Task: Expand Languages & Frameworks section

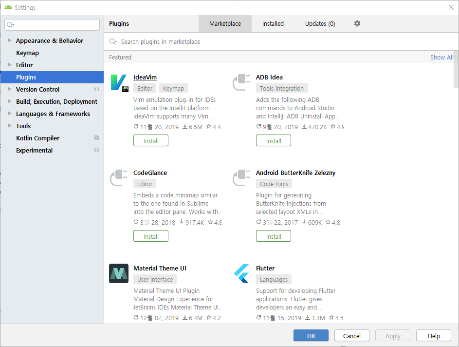Action: (9, 114)
